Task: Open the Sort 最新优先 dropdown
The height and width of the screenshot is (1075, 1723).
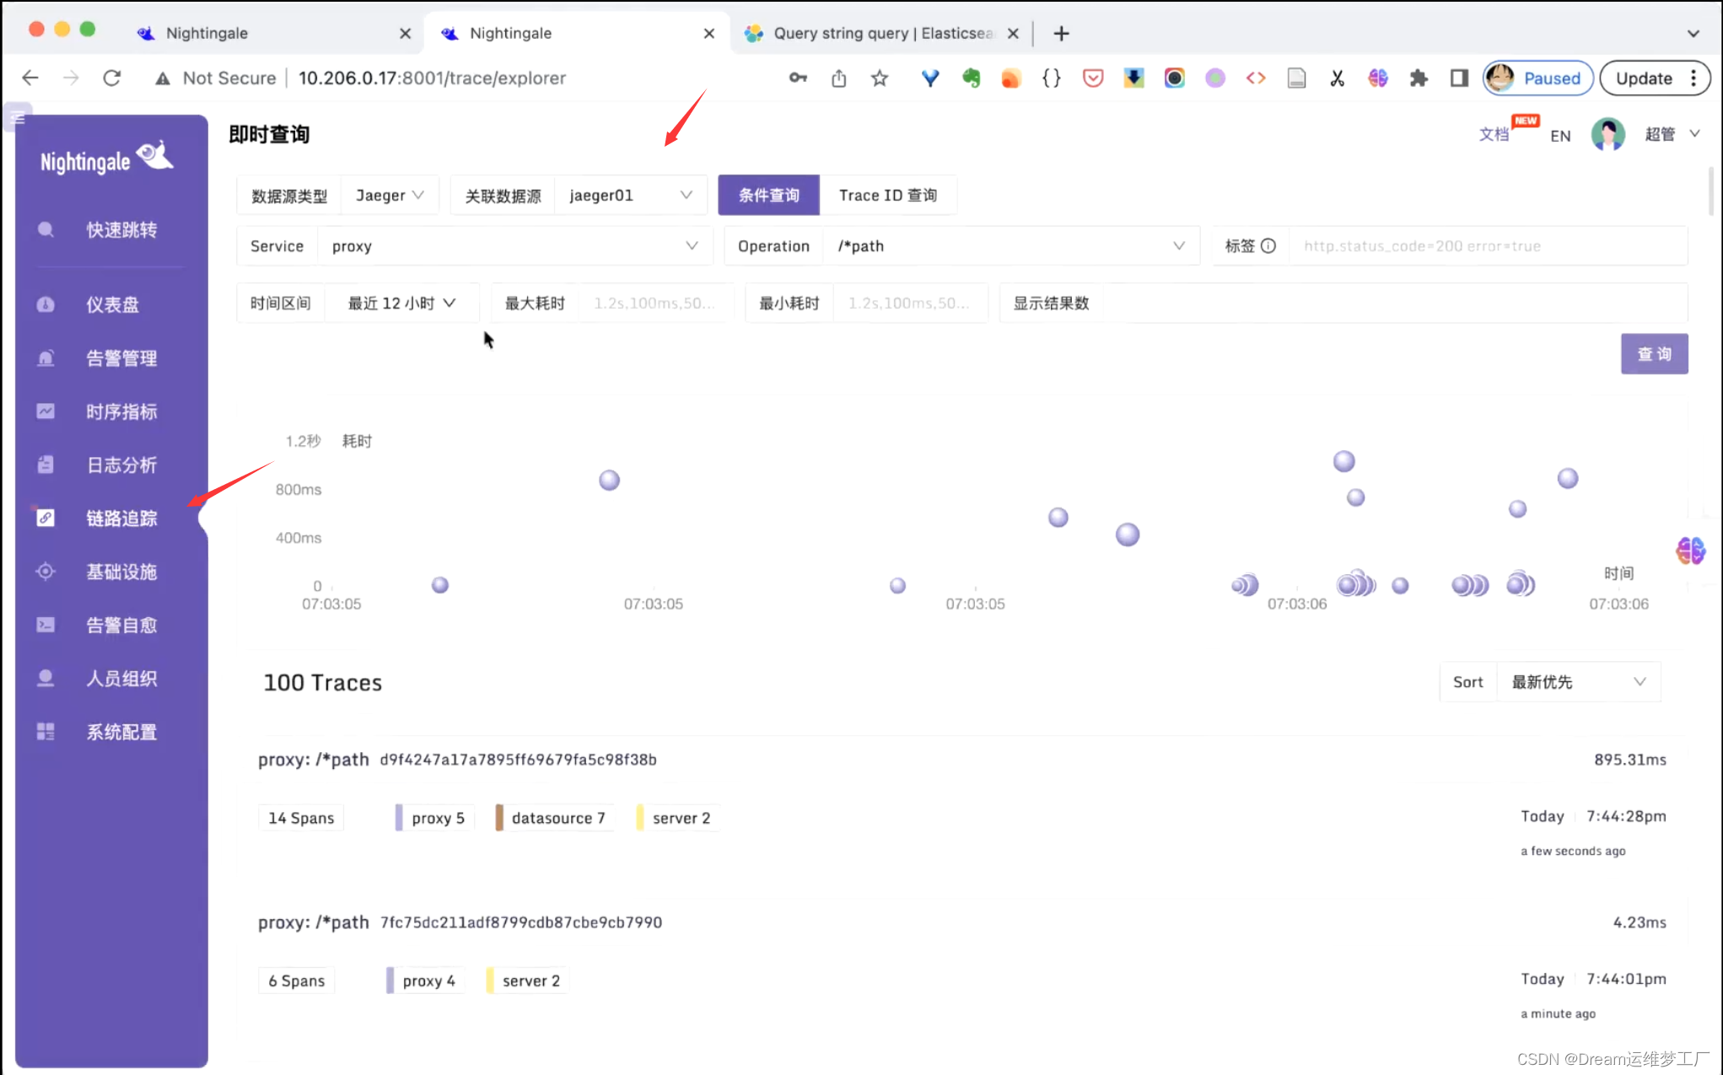Action: 1577,682
